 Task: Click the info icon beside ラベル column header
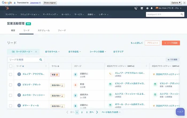(58, 66)
